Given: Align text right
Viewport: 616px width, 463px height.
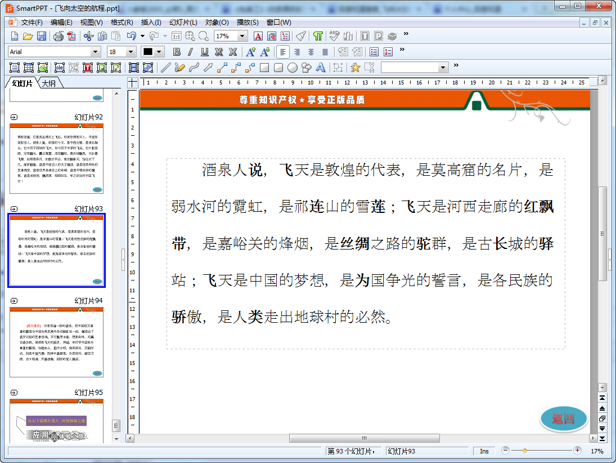Looking at the screenshot, I should point(297,52).
